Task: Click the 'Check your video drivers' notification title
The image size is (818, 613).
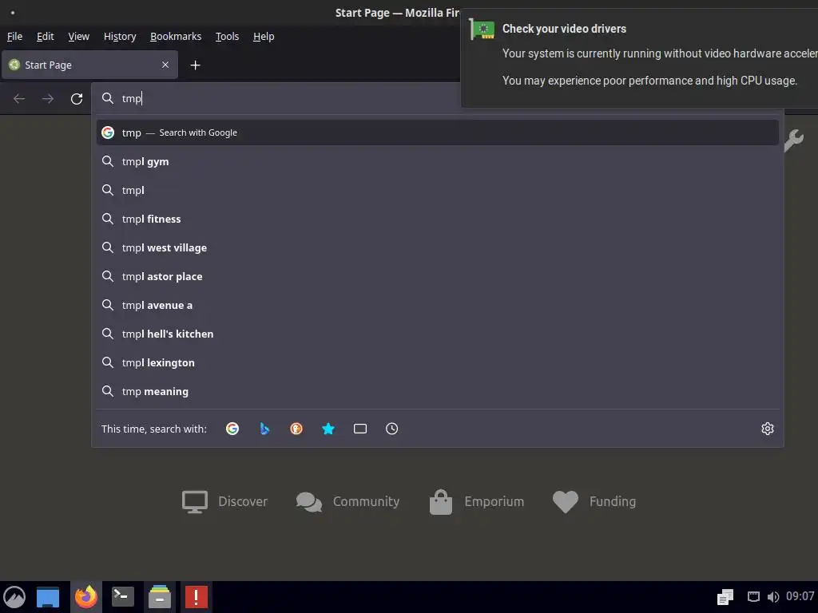Action: click(x=564, y=29)
